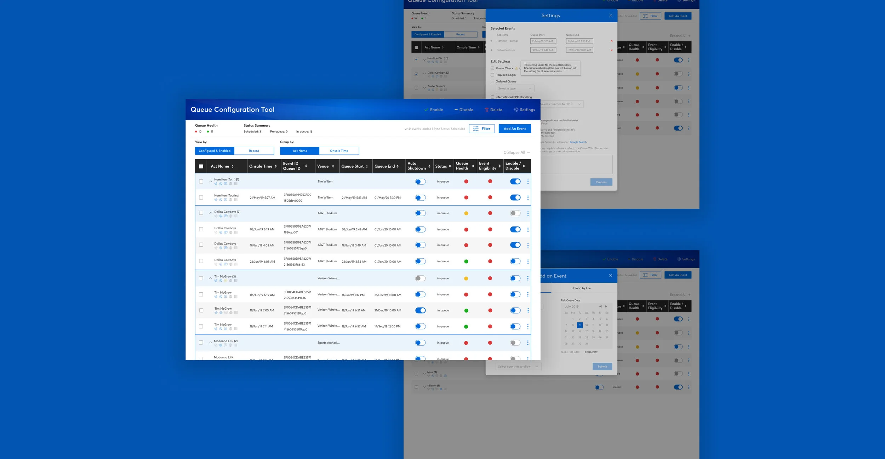
Task: Click Collapse All above the table
Action: (x=516, y=153)
